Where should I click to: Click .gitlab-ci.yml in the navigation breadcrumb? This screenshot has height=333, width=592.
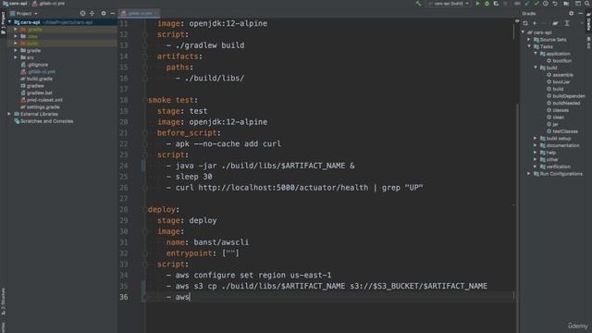pyautogui.click(x=48, y=4)
